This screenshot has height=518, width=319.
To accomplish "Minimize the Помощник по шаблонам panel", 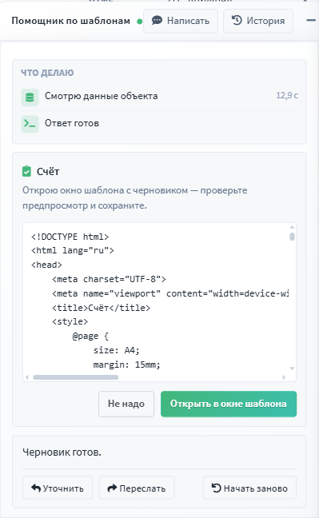I will point(311,21).
